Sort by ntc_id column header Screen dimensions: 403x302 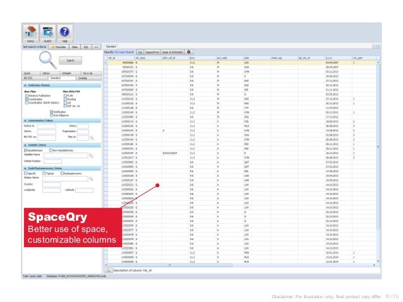(121, 58)
